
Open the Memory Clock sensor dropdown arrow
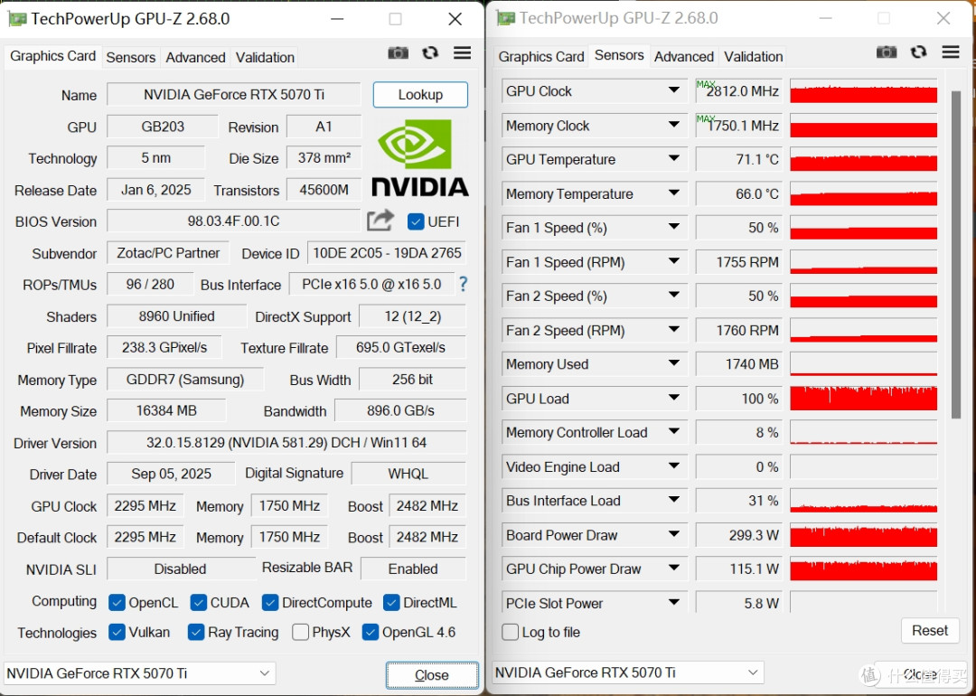coord(673,125)
